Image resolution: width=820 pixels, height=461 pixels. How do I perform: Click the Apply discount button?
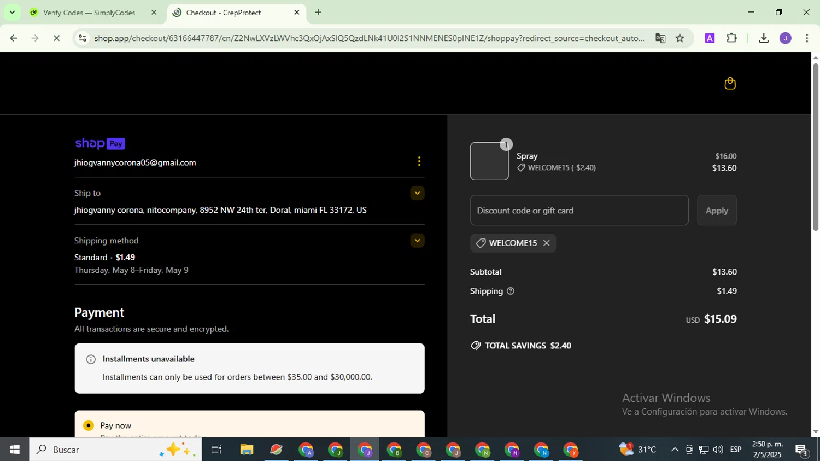point(717,211)
